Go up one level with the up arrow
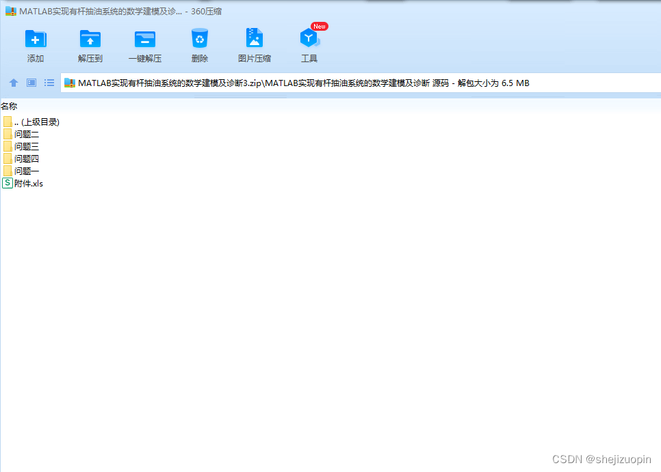 click(14, 83)
